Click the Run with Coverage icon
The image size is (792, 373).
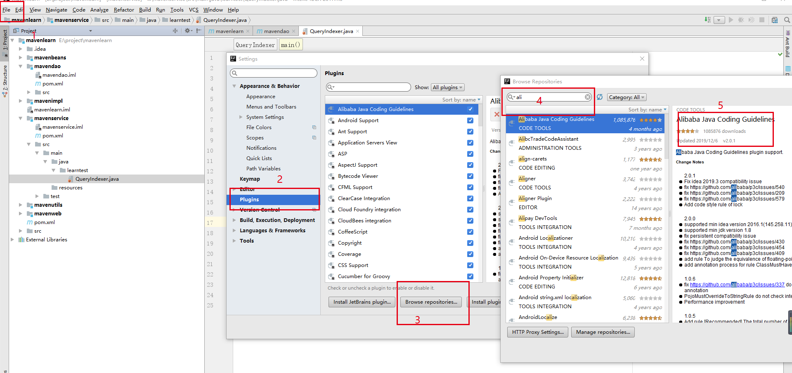(x=752, y=20)
